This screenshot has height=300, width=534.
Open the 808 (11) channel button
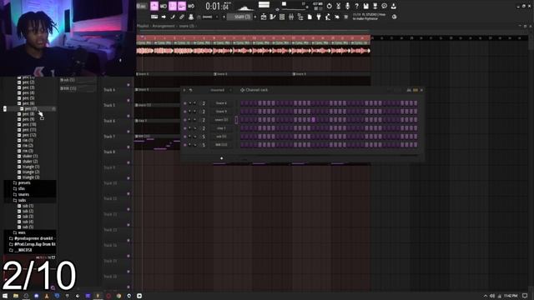tap(221, 144)
